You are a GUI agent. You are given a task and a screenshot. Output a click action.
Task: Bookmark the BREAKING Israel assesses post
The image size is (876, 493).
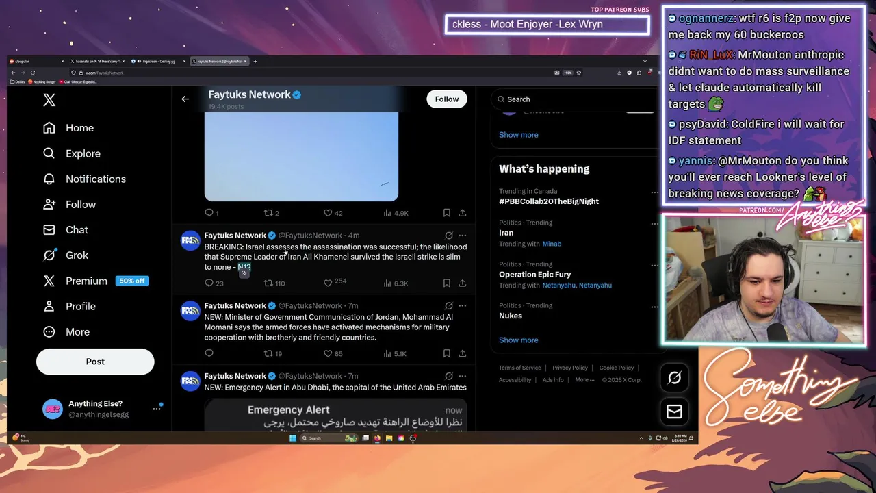pos(446,283)
